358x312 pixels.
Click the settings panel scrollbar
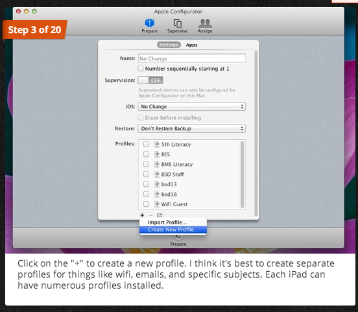click(256, 134)
